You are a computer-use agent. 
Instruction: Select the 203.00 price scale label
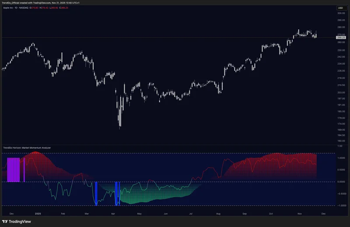(x=341, y=92)
